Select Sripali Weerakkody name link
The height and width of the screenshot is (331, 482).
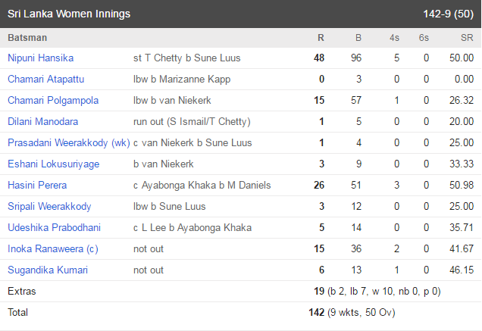pos(49,206)
